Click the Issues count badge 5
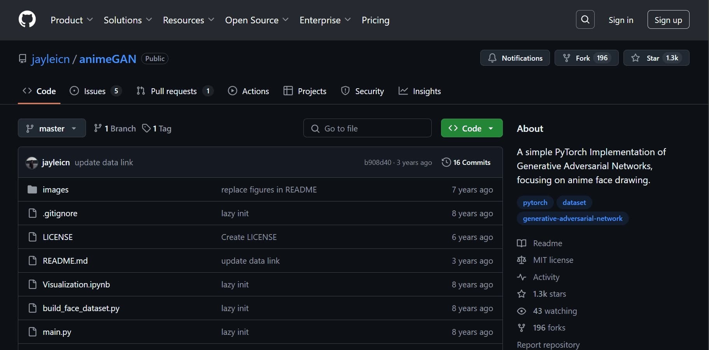This screenshot has width=709, height=350. tap(116, 91)
